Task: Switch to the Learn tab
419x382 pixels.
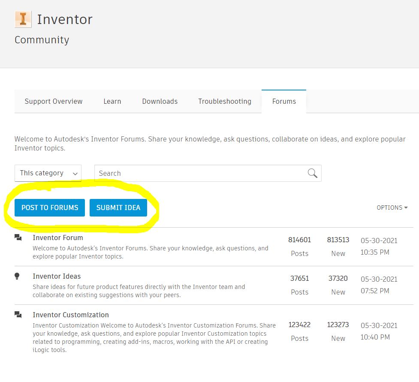Action: (x=112, y=101)
